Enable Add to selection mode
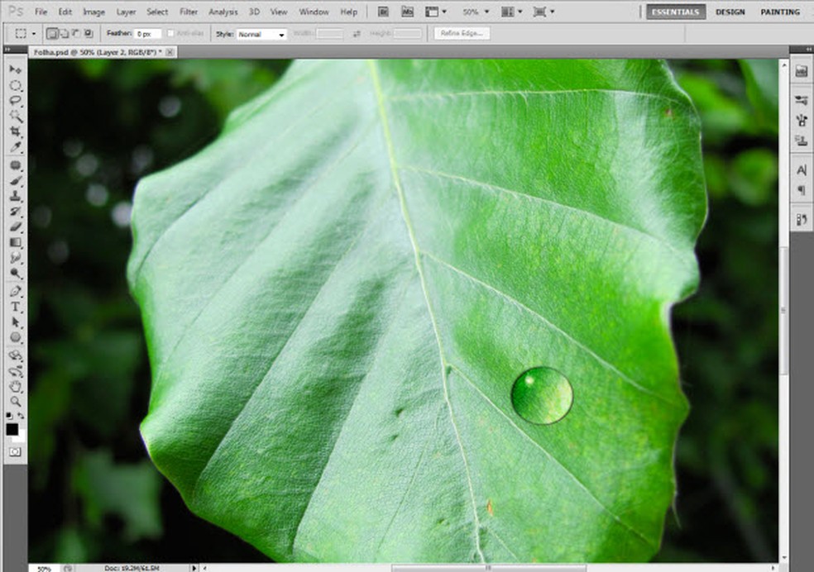The image size is (814, 572). pos(64,34)
